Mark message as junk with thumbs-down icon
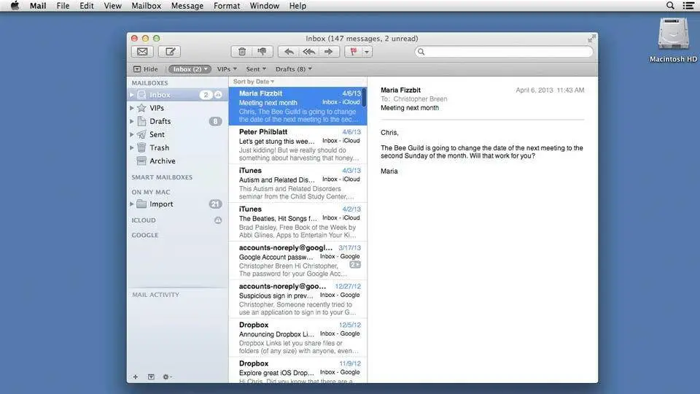This screenshot has height=394, width=700. click(x=262, y=52)
